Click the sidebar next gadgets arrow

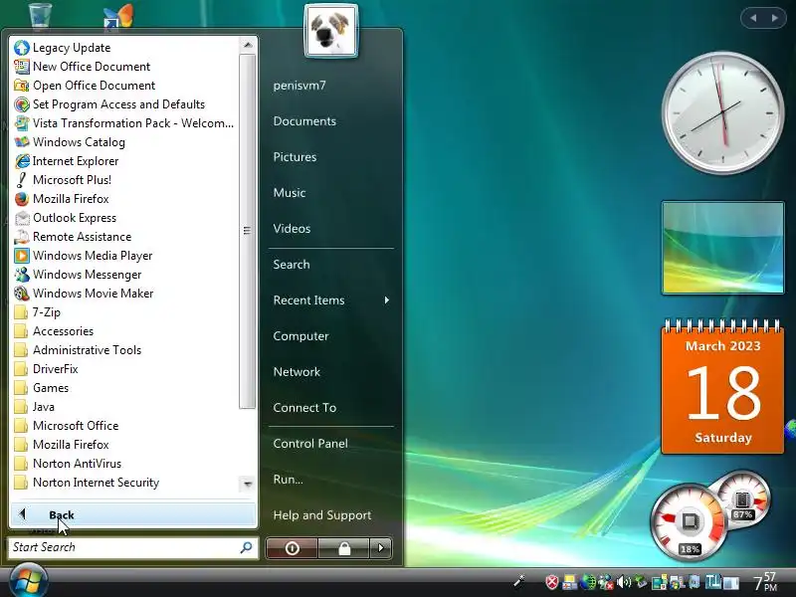point(775,18)
